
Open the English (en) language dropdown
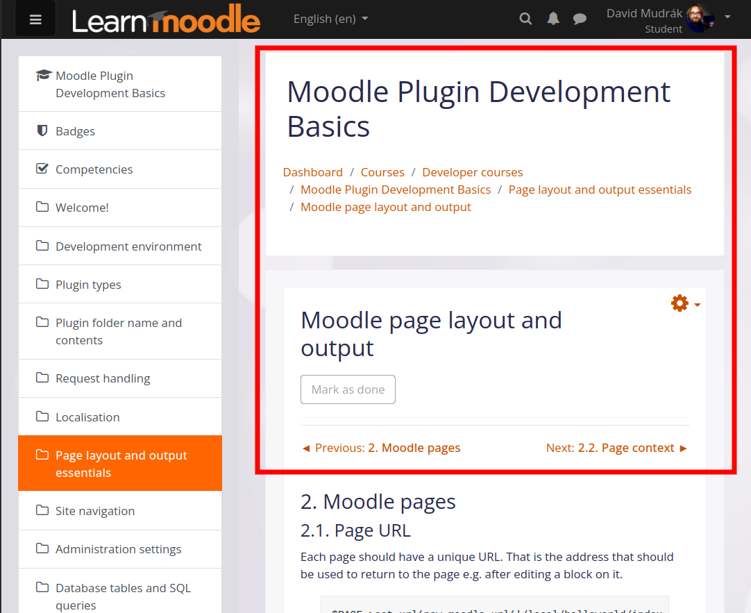(x=330, y=19)
